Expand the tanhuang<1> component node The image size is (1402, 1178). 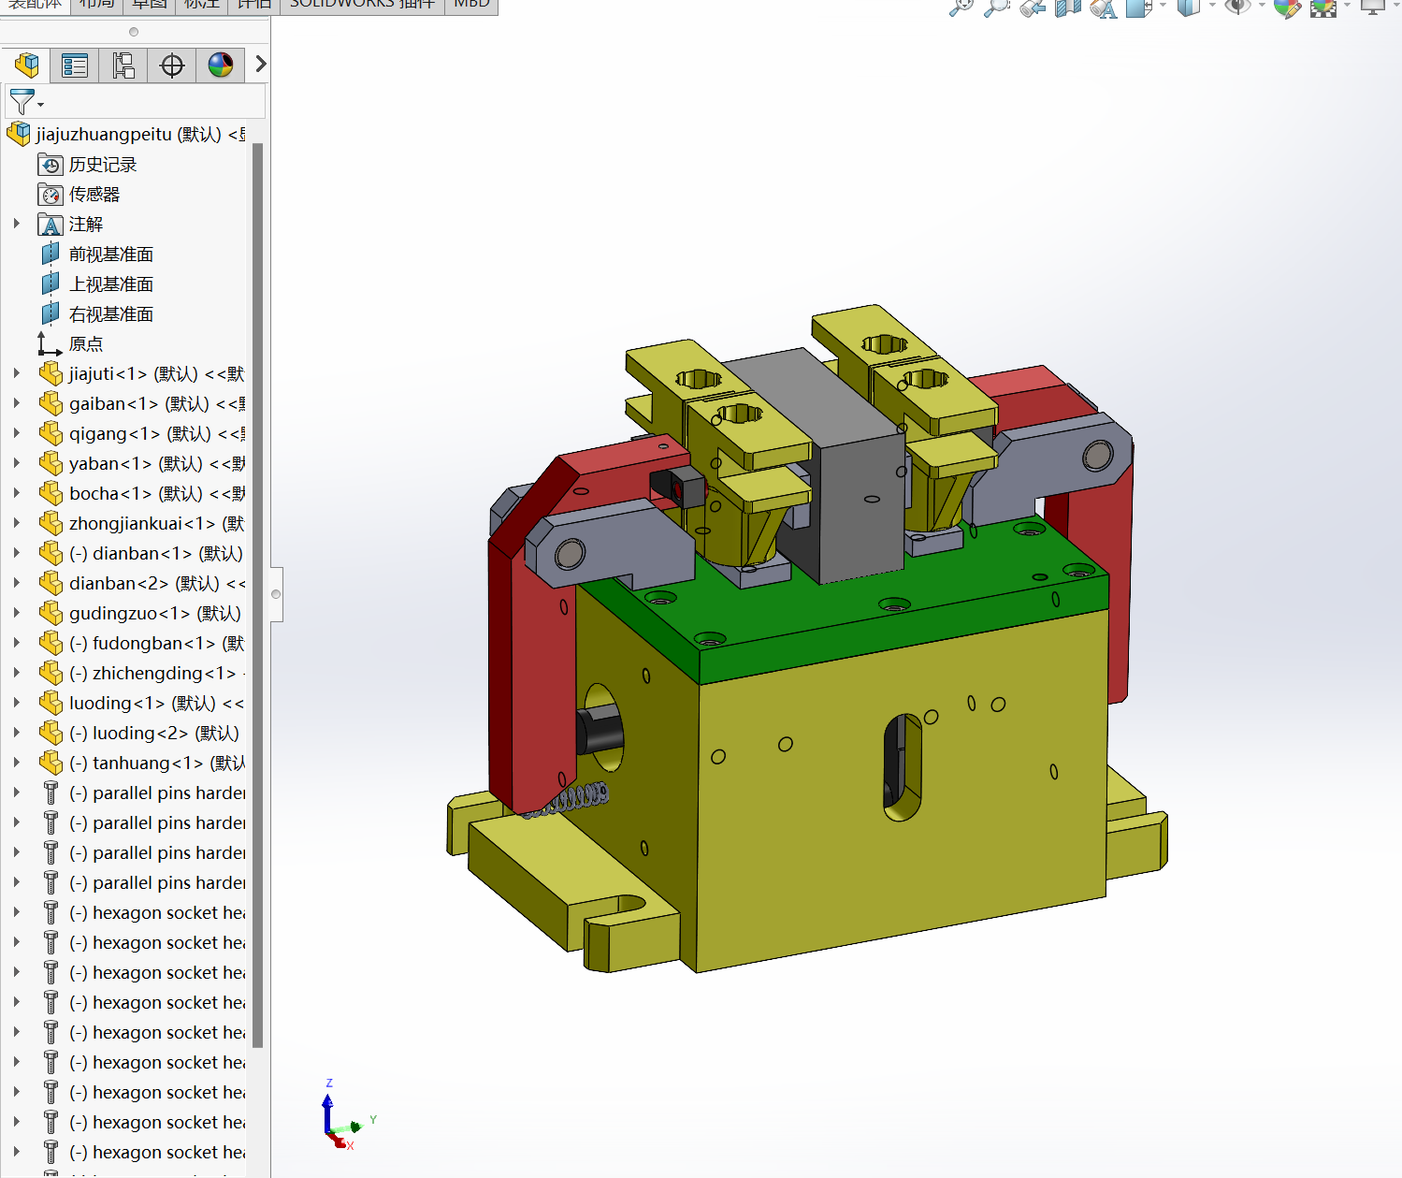pyautogui.click(x=17, y=763)
